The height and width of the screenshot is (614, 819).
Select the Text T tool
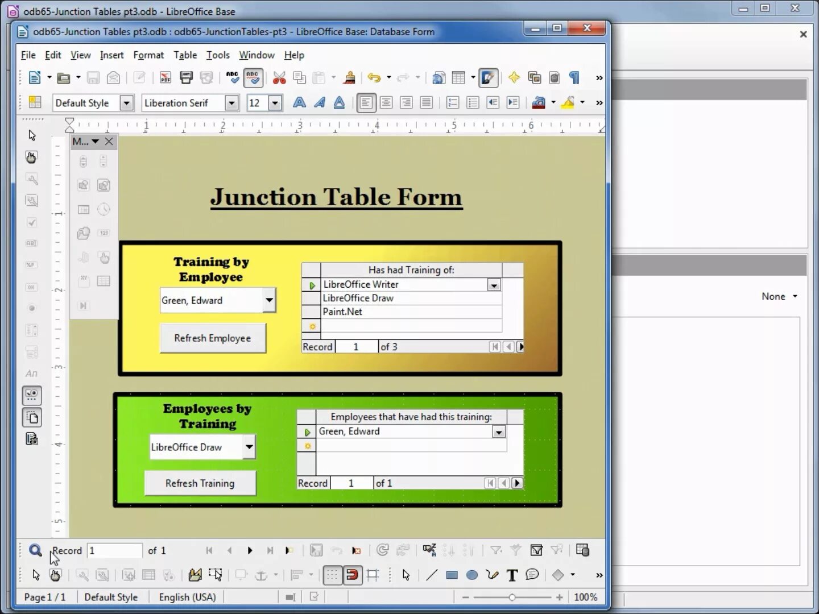point(512,575)
